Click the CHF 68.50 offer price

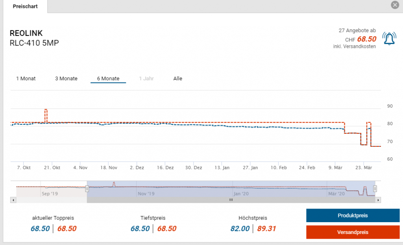click(366, 39)
